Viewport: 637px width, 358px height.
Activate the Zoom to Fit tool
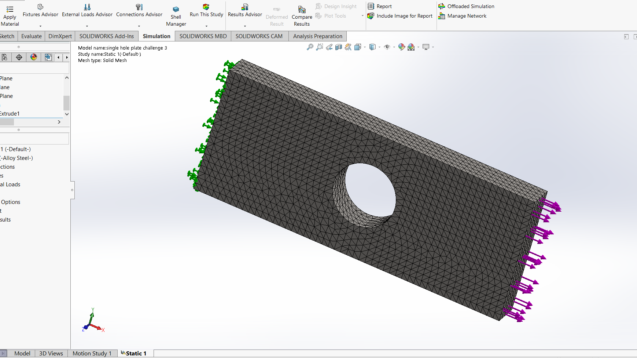(310, 47)
